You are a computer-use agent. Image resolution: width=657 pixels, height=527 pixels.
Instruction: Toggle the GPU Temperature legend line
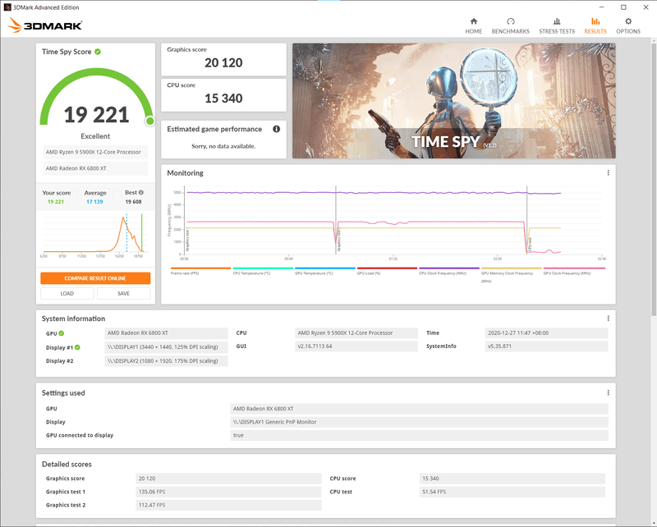point(324,268)
